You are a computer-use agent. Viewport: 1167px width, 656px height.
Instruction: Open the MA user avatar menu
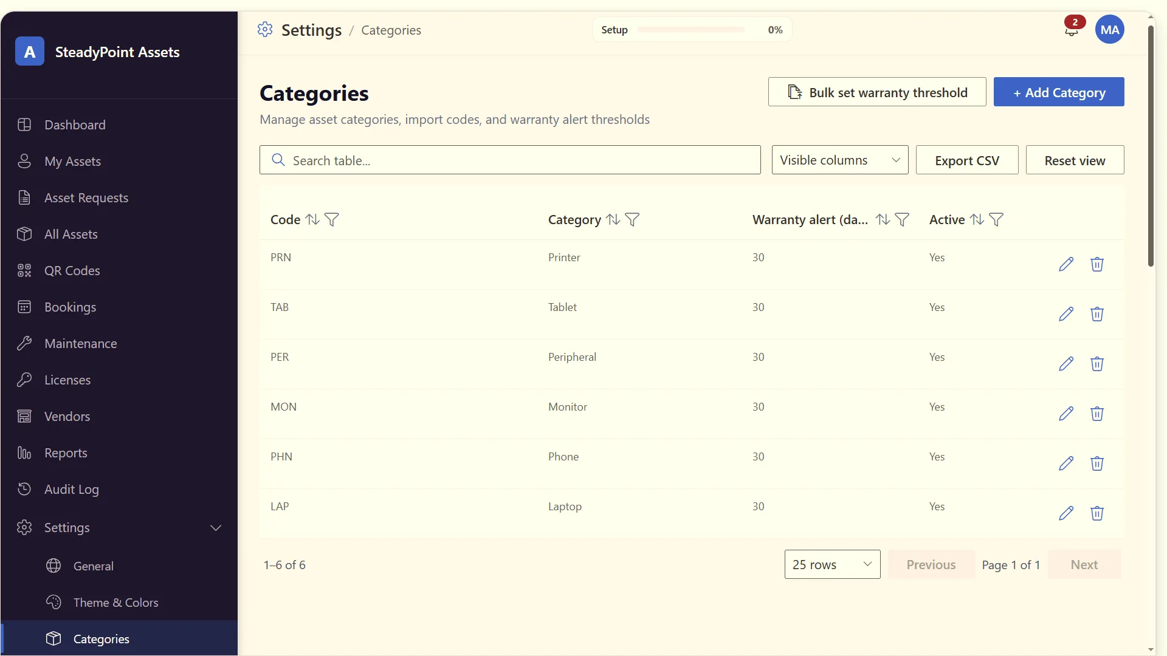(x=1110, y=29)
